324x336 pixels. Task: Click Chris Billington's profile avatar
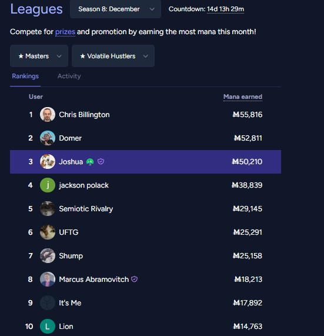[x=48, y=115]
